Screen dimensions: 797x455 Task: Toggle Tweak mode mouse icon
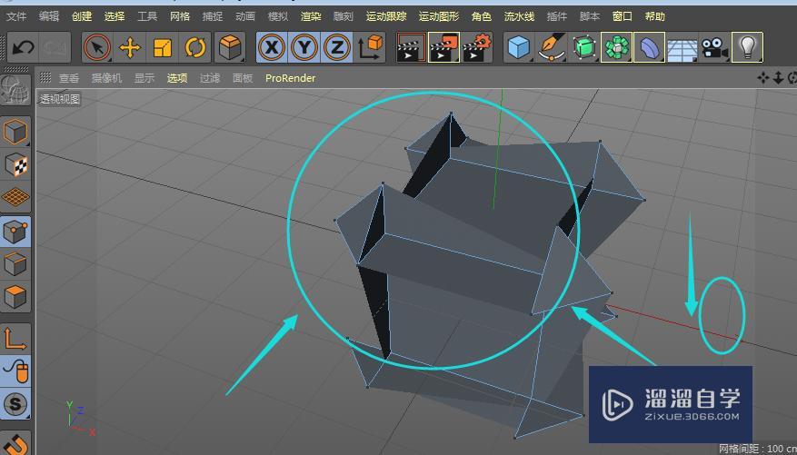[x=15, y=371]
